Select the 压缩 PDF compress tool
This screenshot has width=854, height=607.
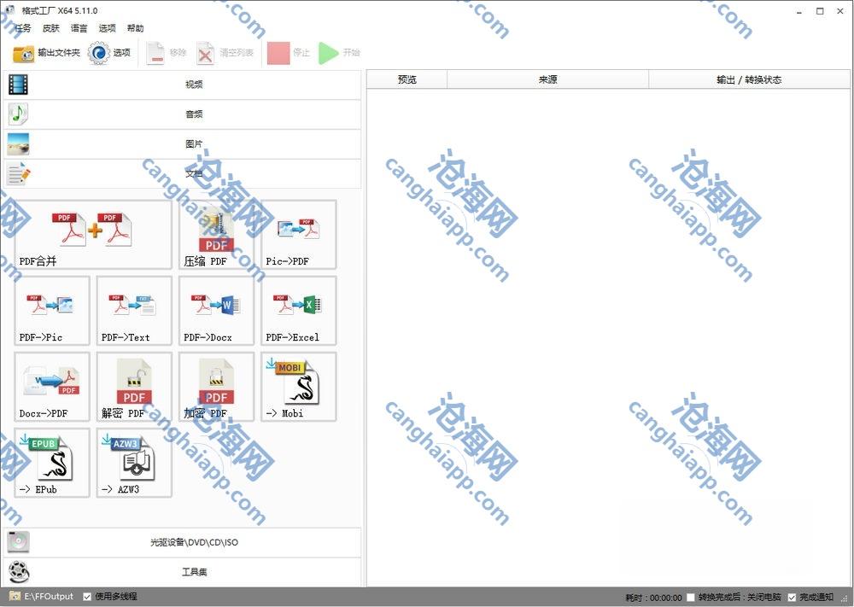tap(216, 234)
